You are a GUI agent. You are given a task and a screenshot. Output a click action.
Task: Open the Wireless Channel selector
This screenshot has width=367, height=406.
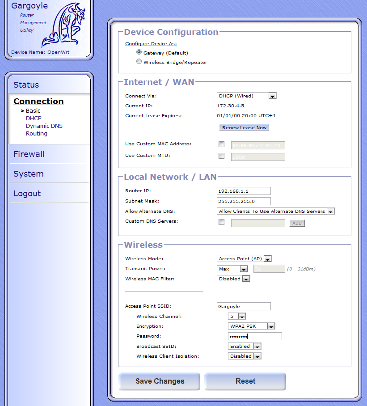[236, 316]
